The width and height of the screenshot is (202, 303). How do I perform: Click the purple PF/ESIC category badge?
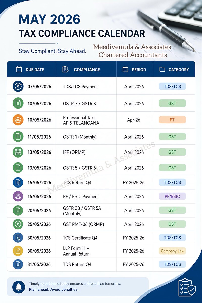(172, 196)
